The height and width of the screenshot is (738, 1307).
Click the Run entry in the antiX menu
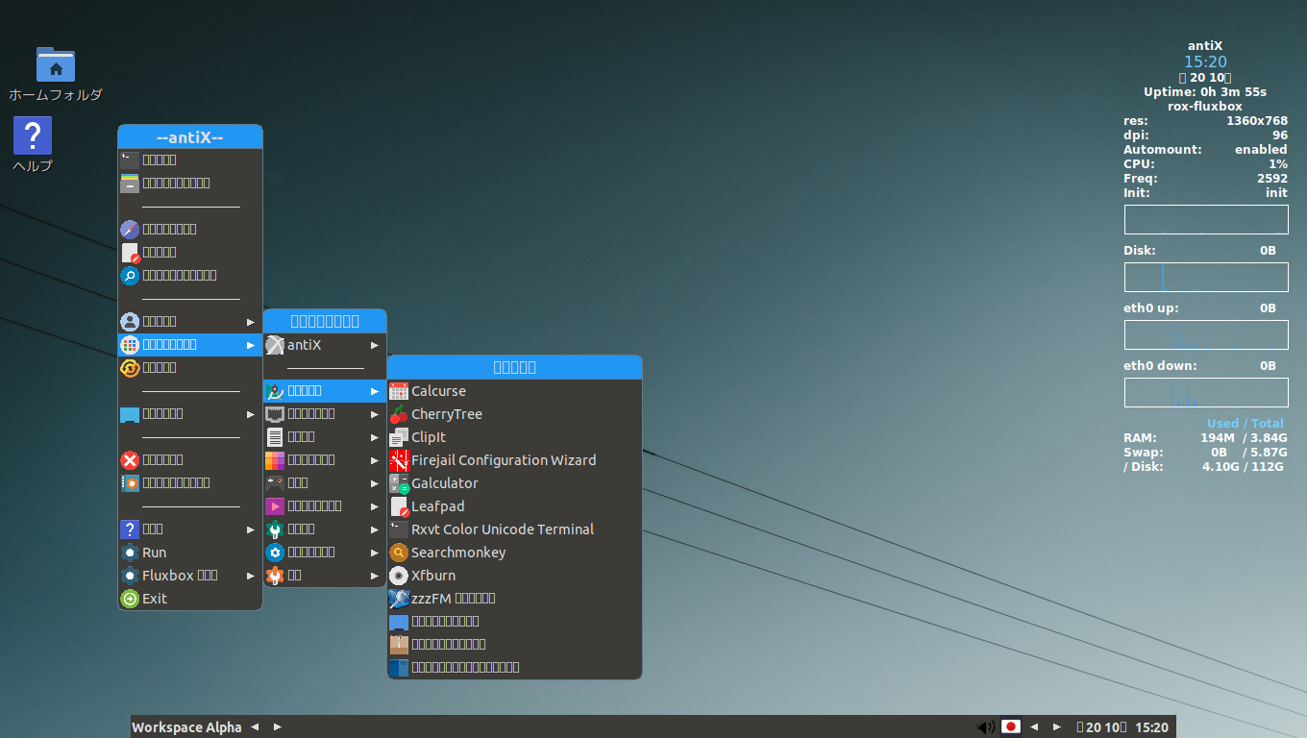point(190,553)
